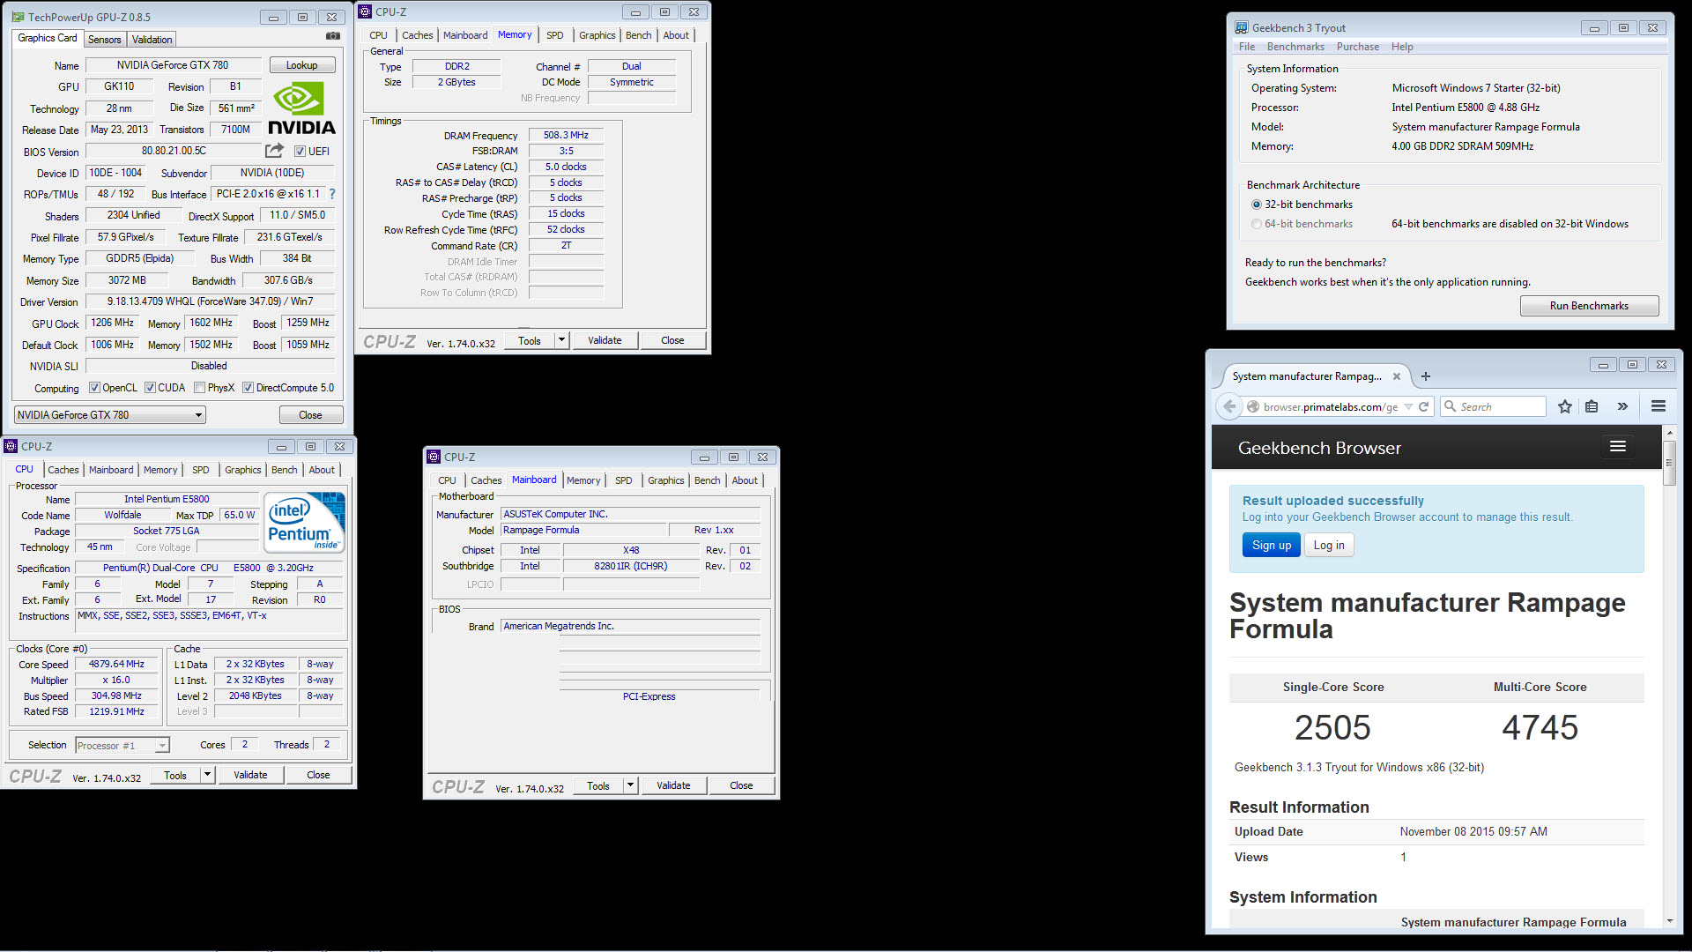Click the browser address bar URL
This screenshot has height=952, width=1692.
coord(1330,406)
